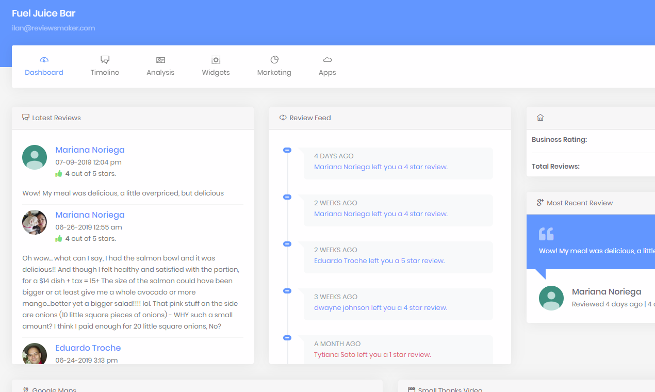Screen dimensions: 655x392
Task: Click the Total Reviews label
Action: (x=555, y=167)
